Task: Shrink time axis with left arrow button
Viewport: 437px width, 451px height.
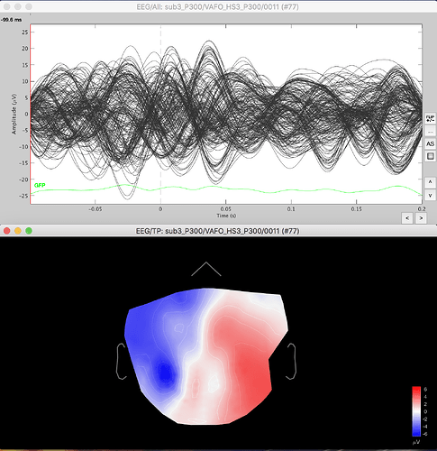Action: [407, 218]
